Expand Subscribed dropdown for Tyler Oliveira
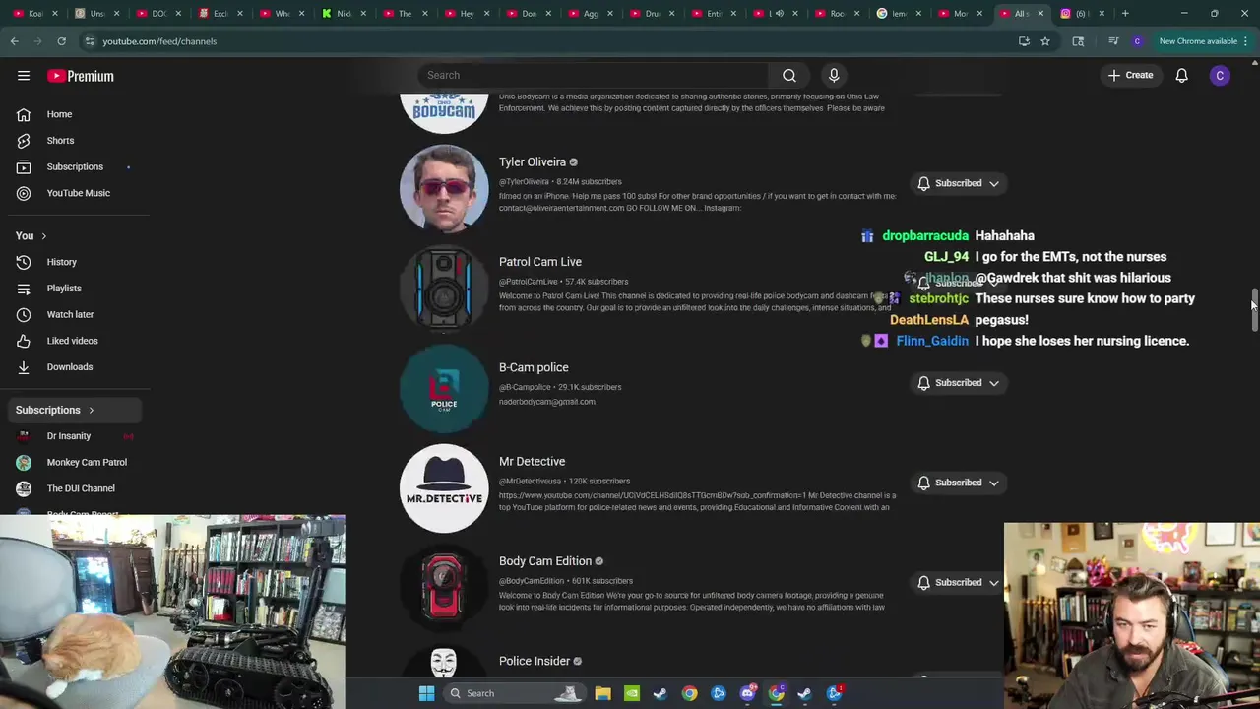Image resolution: width=1260 pixels, height=709 pixels. coord(994,184)
